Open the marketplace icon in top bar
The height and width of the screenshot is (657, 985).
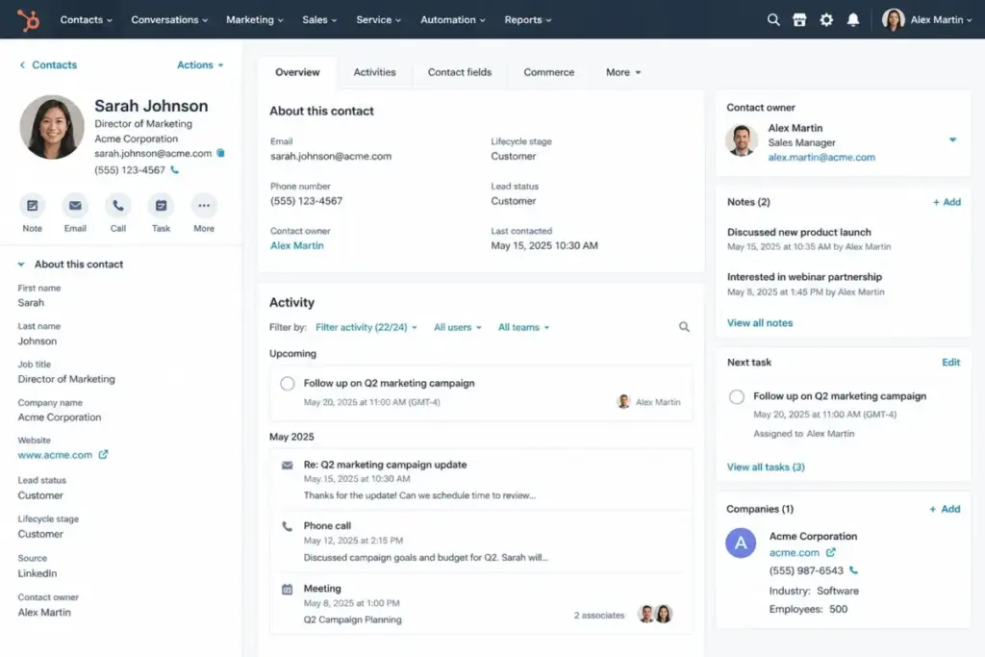pyautogui.click(x=799, y=19)
